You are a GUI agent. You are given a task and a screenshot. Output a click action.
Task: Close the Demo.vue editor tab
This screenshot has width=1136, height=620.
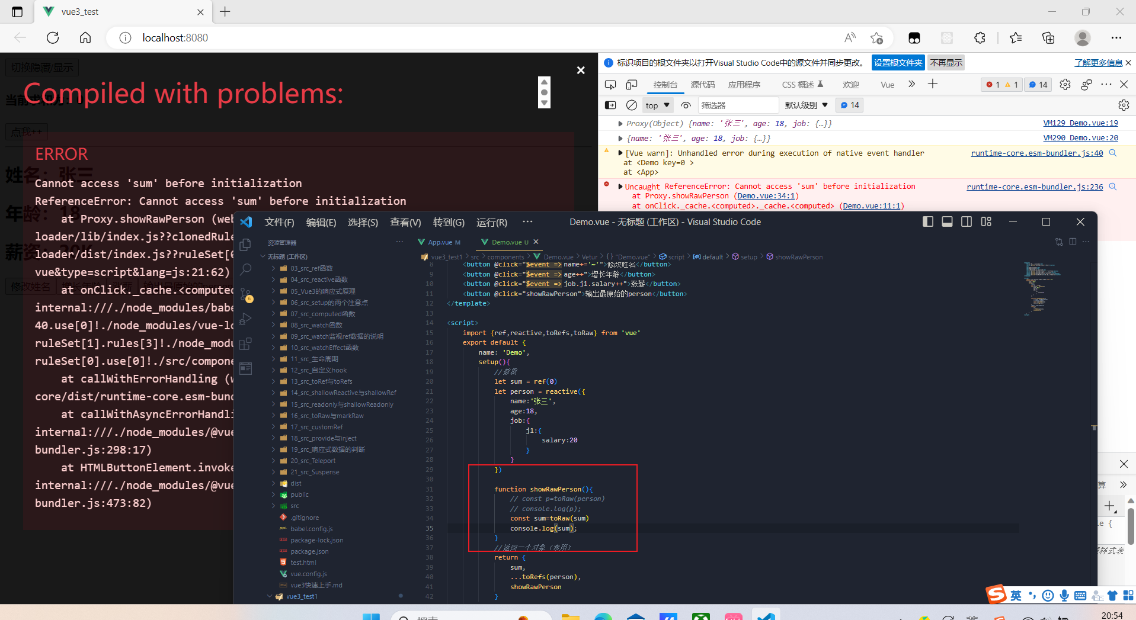pos(536,242)
